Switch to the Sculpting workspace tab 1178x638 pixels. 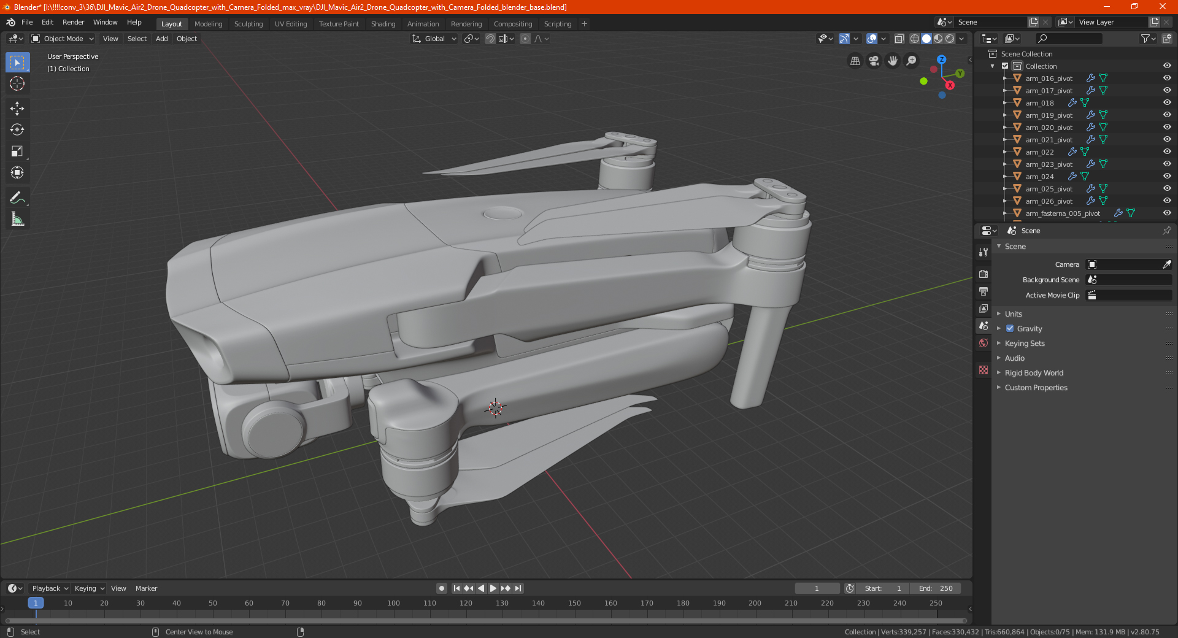[x=248, y=24]
